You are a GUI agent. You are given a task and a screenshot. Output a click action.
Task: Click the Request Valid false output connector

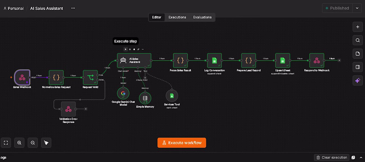pos(98,80)
